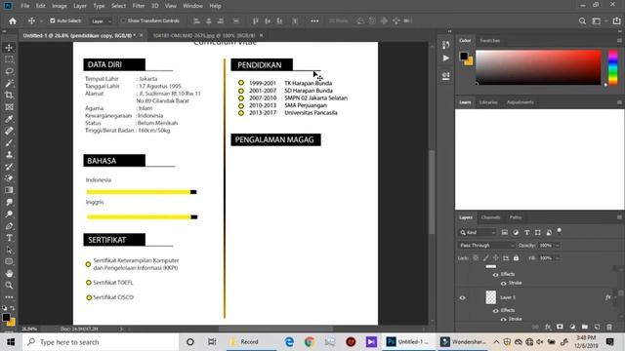The width and height of the screenshot is (625, 351).
Task: Select the Gradient tool
Action: [x=9, y=190]
